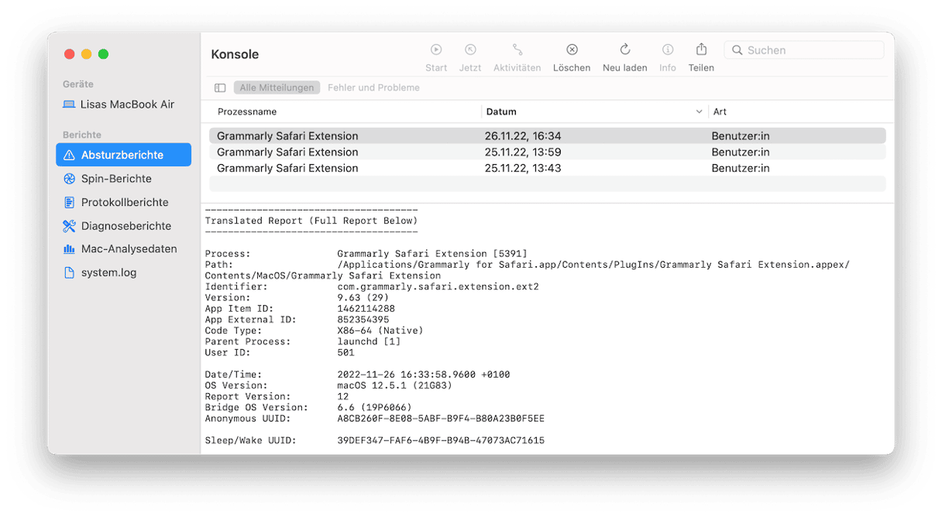Select the Alle Mitteilungen filter
Screen dimensions: 942x517
click(x=277, y=87)
